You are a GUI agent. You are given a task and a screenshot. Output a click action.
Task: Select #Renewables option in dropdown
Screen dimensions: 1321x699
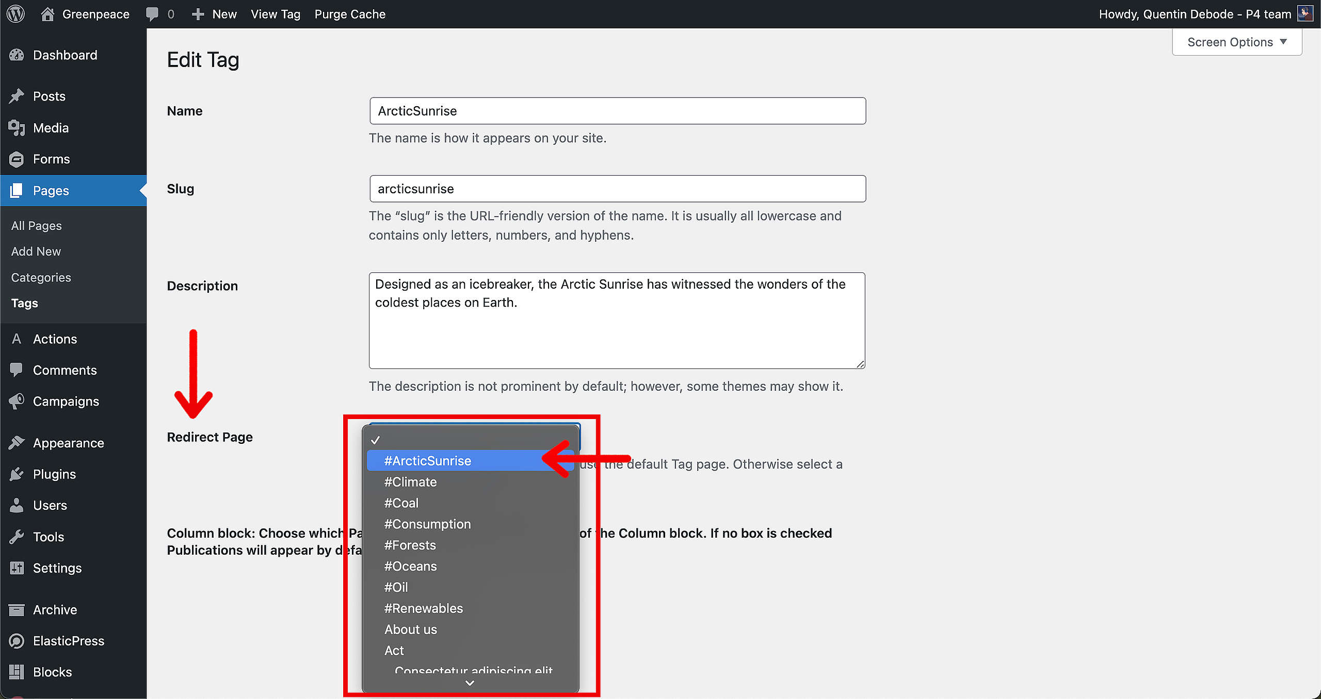coord(470,608)
